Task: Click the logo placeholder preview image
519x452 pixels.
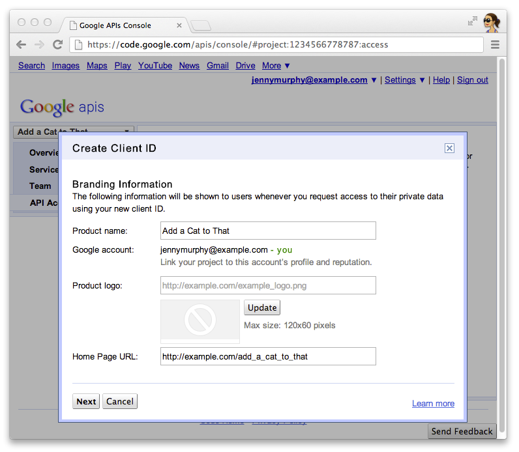Action: (x=200, y=321)
